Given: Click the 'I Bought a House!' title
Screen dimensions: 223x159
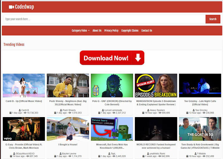Looking at the screenshot, I should 68,145.
